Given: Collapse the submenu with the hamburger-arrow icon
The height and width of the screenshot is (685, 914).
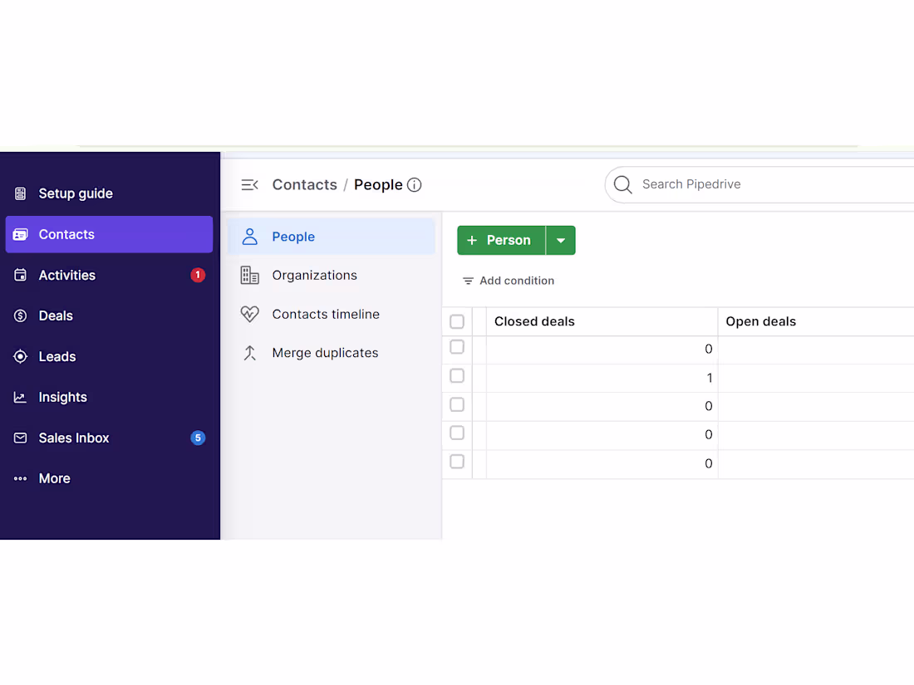Looking at the screenshot, I should pos(249,184).
